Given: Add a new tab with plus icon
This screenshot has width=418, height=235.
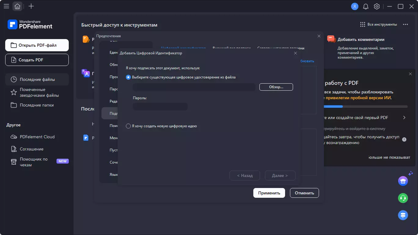Looking at the screenshot, I should [x=31, y=6].
